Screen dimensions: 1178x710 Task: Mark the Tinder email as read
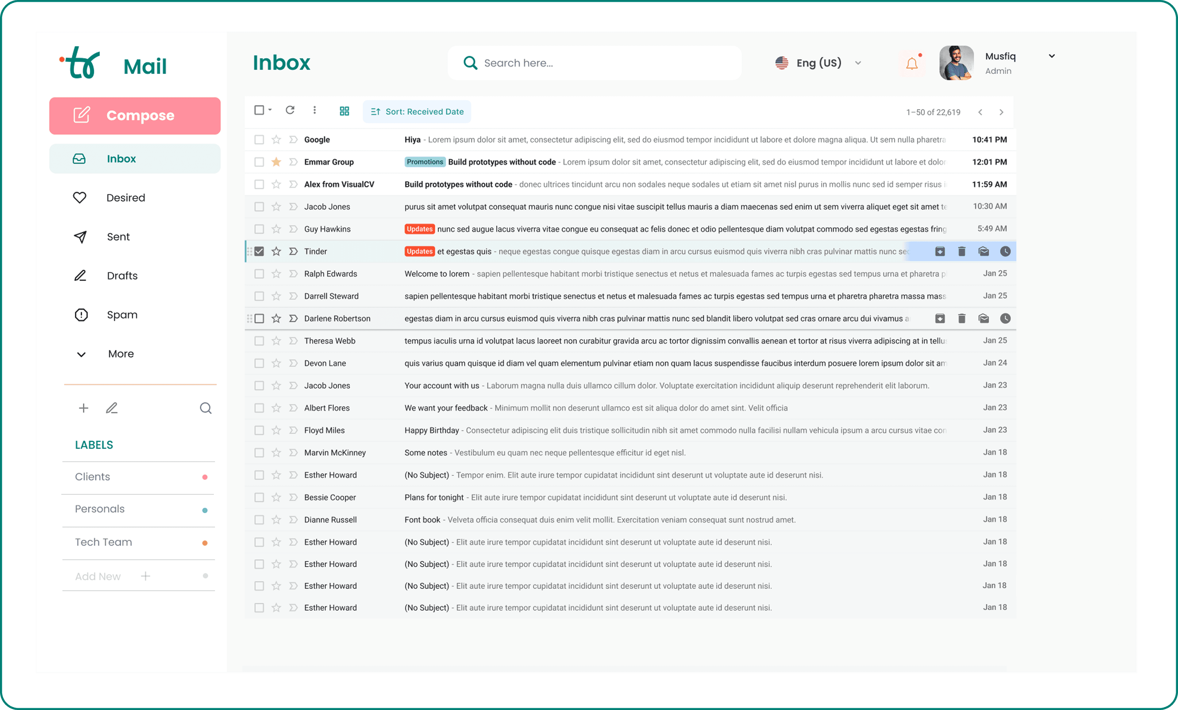pyautogui.click(x=984, y=252)
